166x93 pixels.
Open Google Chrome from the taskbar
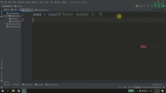(x=19, y=91)
